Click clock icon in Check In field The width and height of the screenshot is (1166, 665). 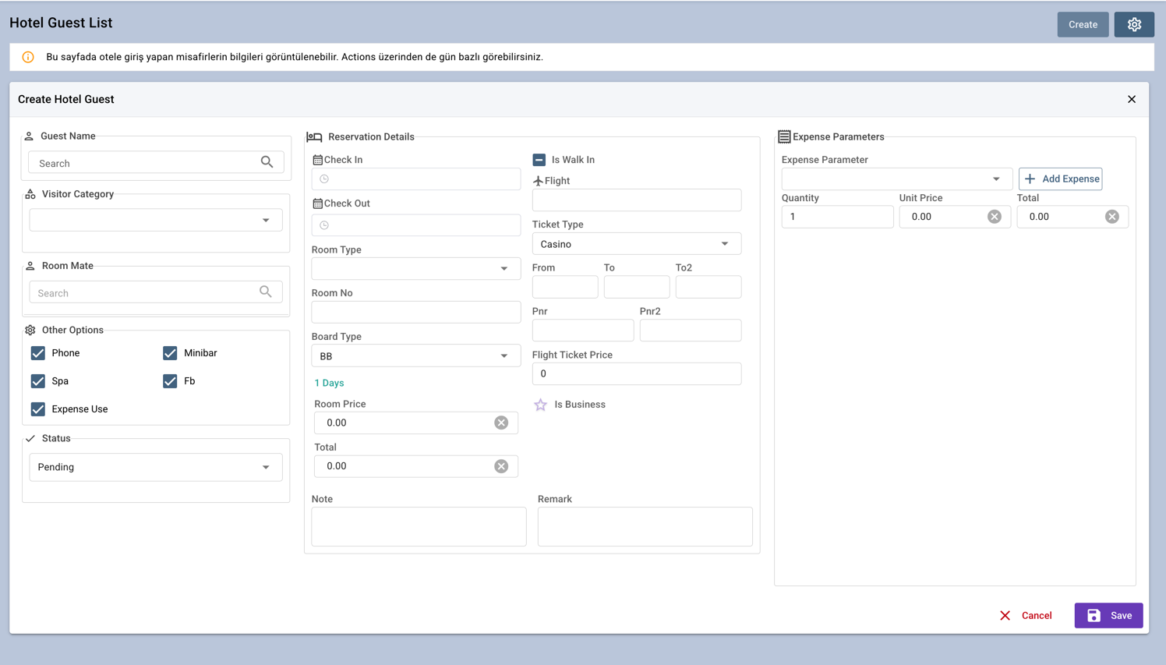(x=324, y=179)
